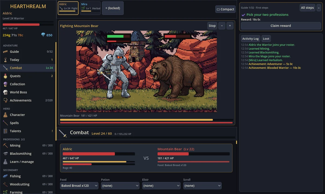The image size is (325, 194).
Task: Click the HEARTHREALM title
Action: (28, 6)
